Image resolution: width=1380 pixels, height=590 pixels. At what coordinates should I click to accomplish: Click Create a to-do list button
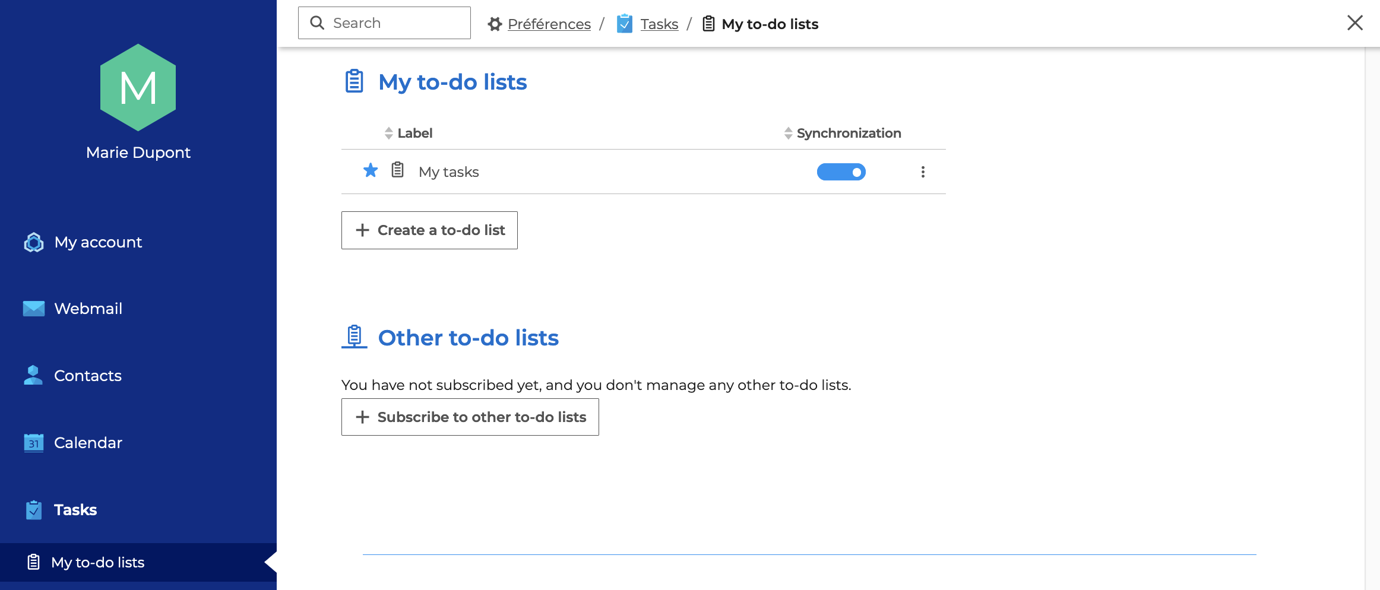[x=429, y=230]
